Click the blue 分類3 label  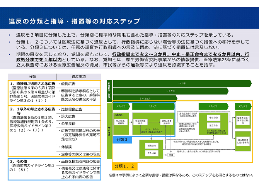click(122, 140)
